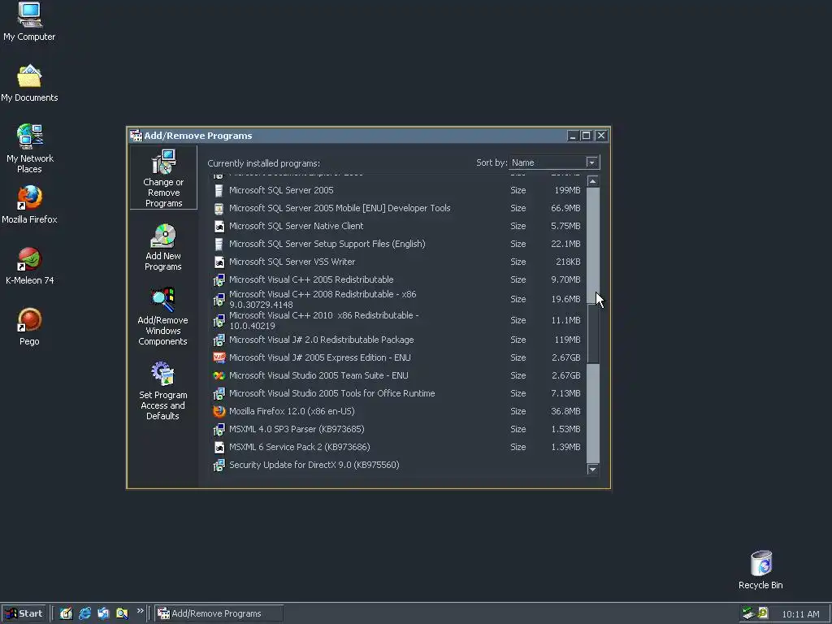Click scrollbar up arrow in program list
Screen dimensions: 832x624
tap(592, 181)
